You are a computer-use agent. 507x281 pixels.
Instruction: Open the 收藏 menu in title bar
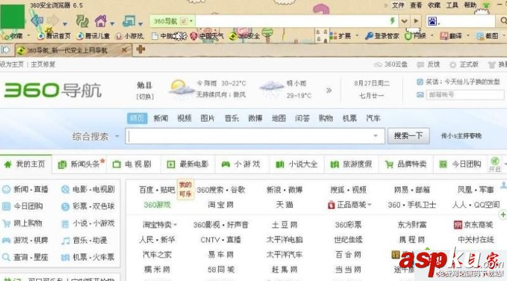click(434, 5)
